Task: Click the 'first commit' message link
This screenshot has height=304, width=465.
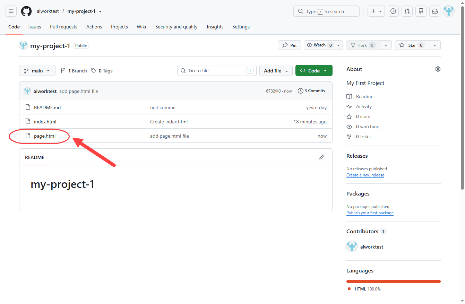Action: tap(163, 107)
